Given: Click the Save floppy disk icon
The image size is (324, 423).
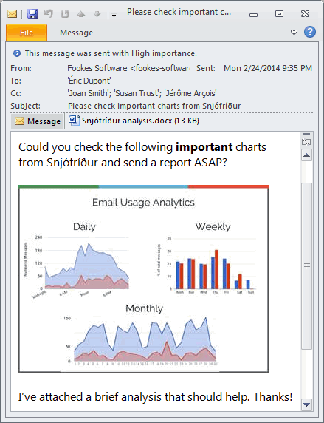Looking at the screenshot, I should (x=32, y=14).
